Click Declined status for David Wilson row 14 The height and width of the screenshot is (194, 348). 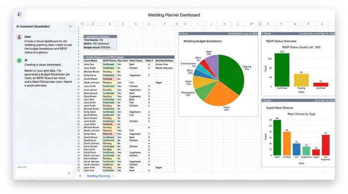click(109, 79)
